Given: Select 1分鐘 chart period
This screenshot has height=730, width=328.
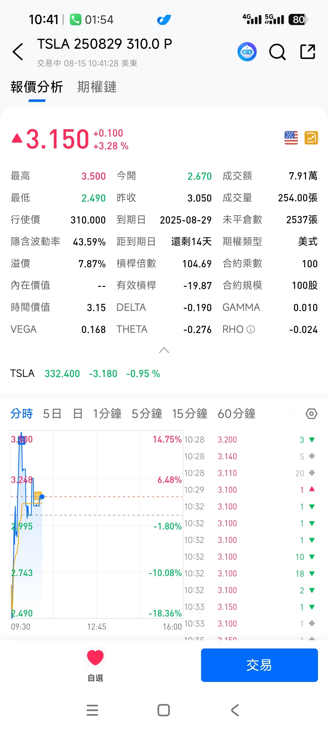Looking at the screenshot, I should point(107,414).
